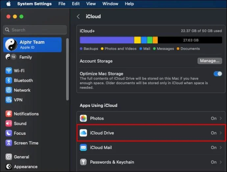Click the green Messages storage segment
Image resolution: width=227 pixels, height=172 pixels.
pos(150,40)
